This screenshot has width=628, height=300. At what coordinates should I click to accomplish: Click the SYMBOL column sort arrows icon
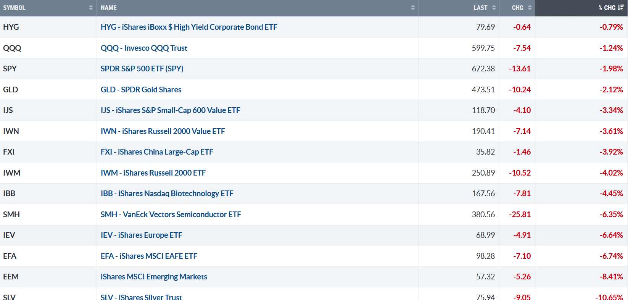[91, 8]
